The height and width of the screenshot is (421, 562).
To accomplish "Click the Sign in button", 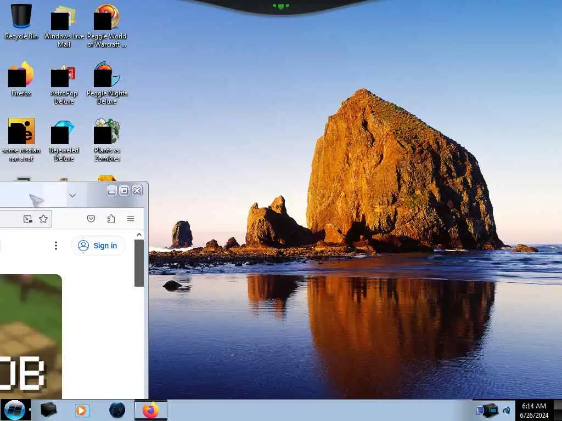I will click(98, 246).
